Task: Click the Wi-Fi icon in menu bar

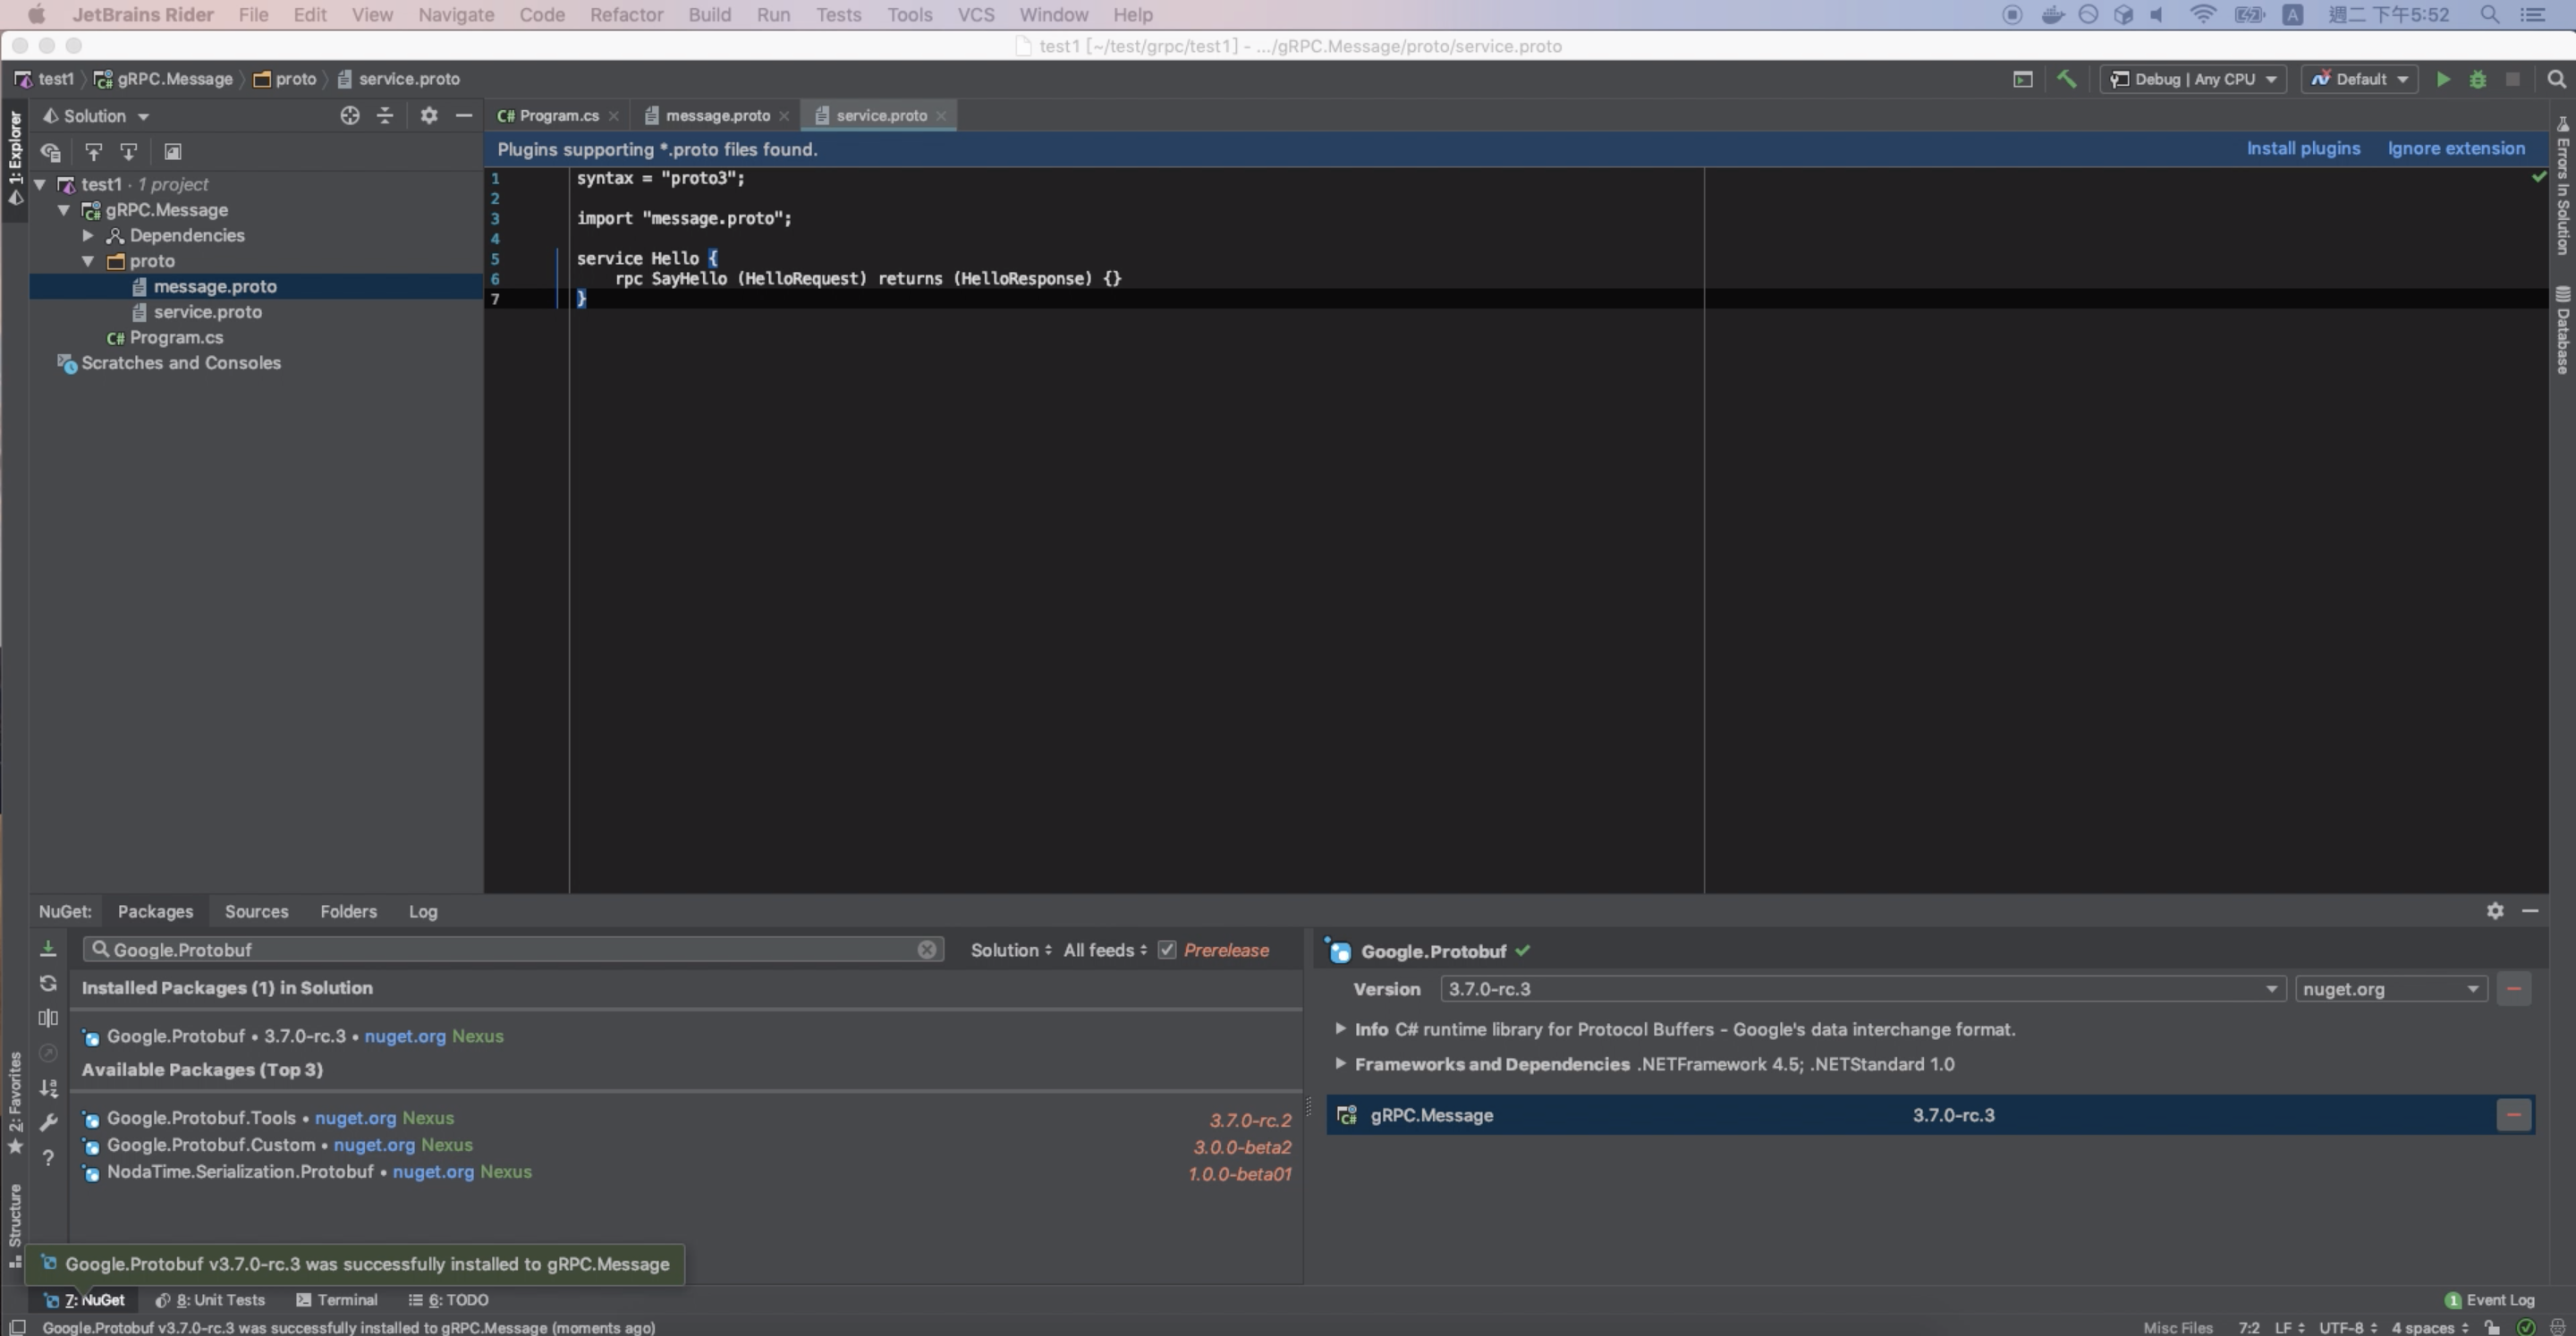Action: [x=2202, y=15]
